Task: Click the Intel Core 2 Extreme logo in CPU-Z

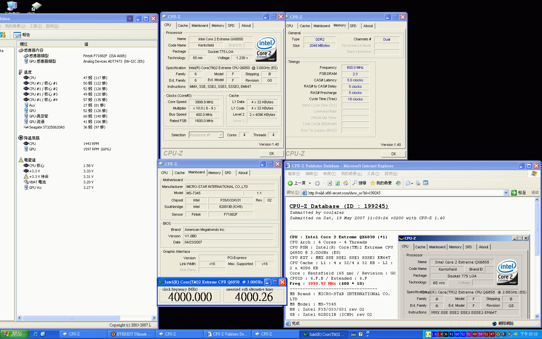Action: (x=266, y=49)
